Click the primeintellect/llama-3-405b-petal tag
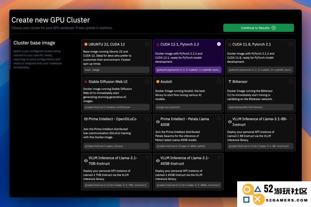This screenshot has width=311, height=207. [x=188, y=146]
